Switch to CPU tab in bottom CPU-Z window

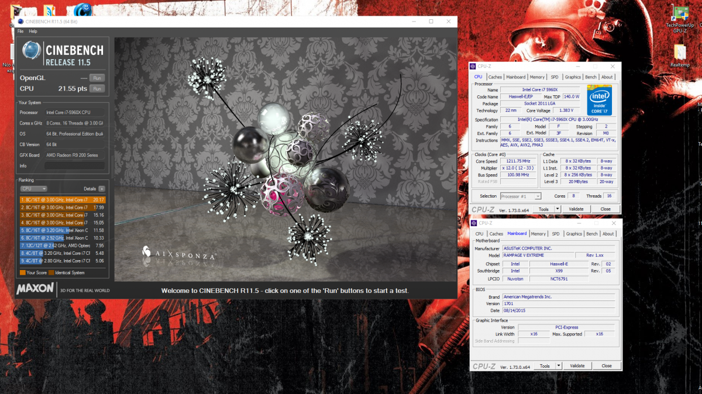pos(480,234)
